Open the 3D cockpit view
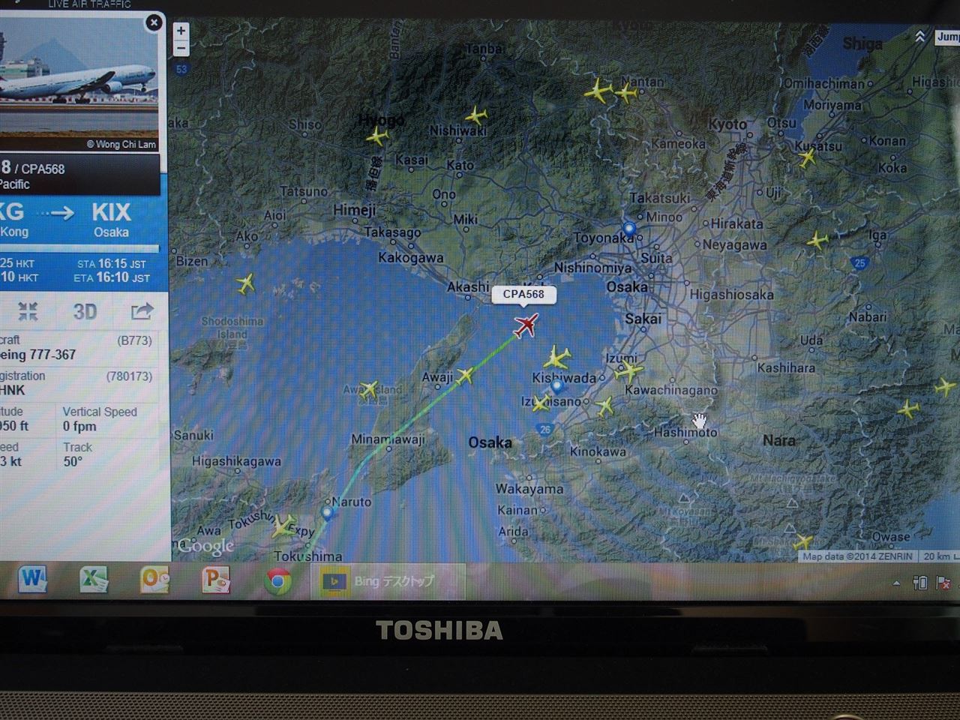This screenshot has height=720, width=960. pyautogui.click(x=85, y=311)
